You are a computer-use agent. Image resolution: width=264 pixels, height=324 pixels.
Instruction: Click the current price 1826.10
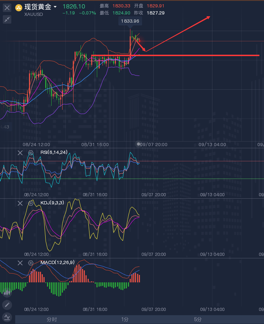tap(74, 6)
